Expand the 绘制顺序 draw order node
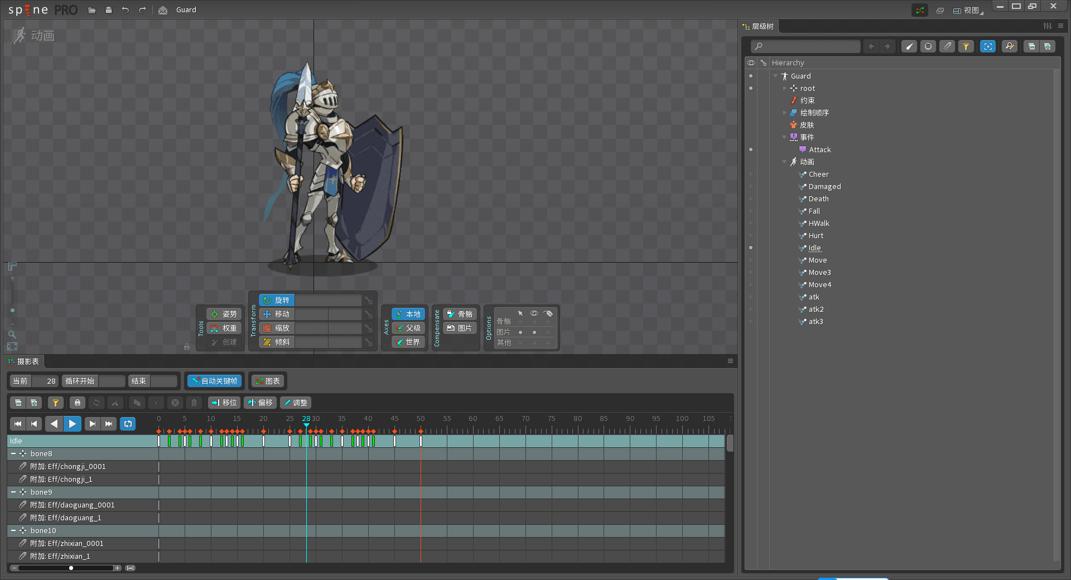Screen dimensions: 1071x580 click(x=784, y=113)
